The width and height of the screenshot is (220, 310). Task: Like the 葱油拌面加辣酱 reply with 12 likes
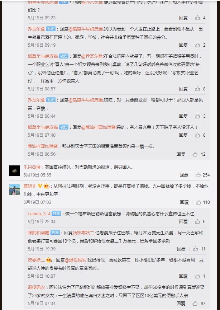coord(195,154)
